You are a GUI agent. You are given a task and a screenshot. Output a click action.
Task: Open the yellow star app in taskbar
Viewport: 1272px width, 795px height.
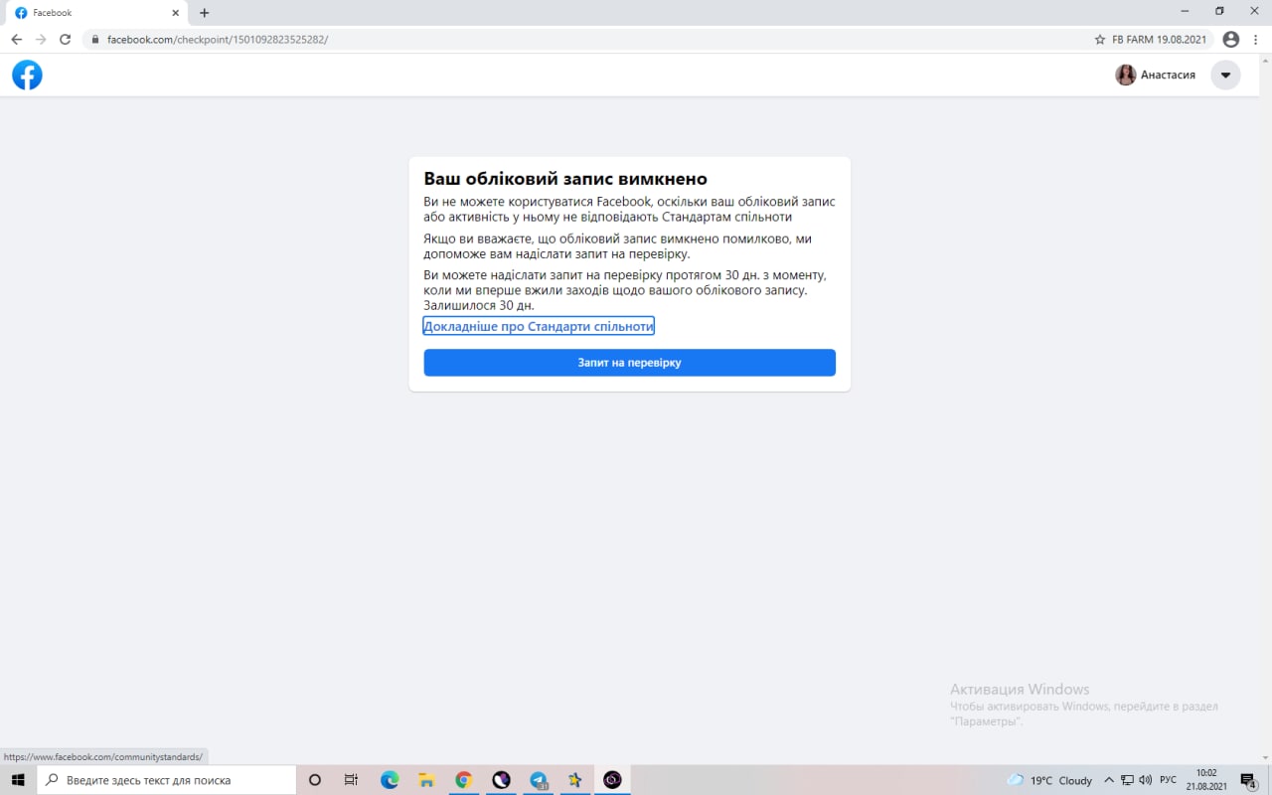575,780
